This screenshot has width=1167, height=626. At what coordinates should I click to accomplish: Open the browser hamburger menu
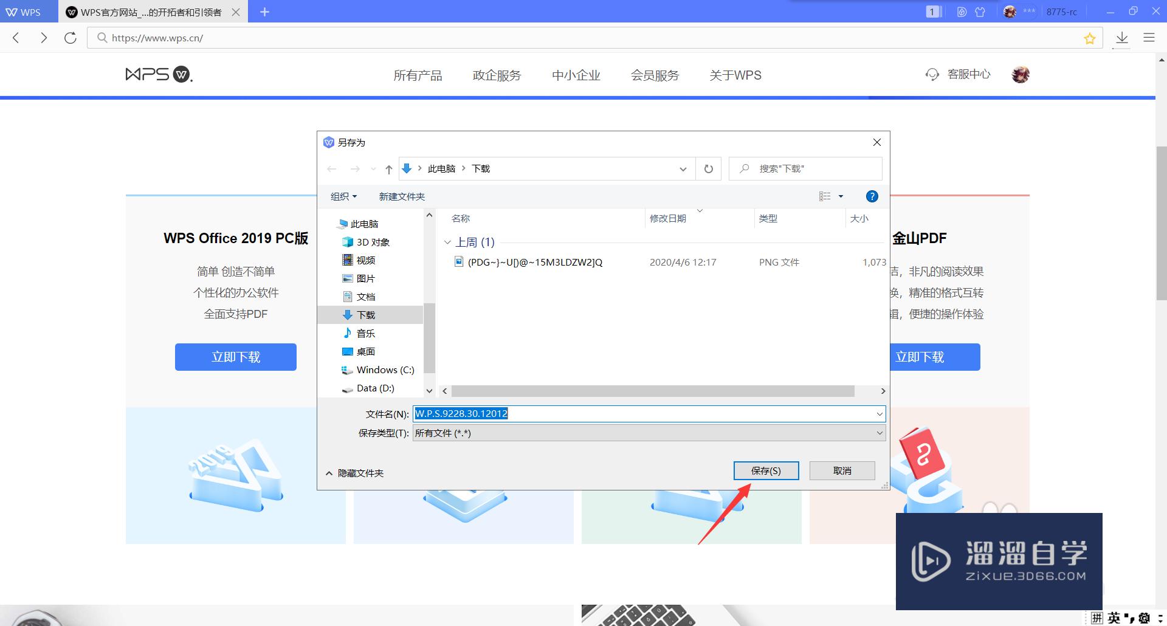coord(1149,38)
